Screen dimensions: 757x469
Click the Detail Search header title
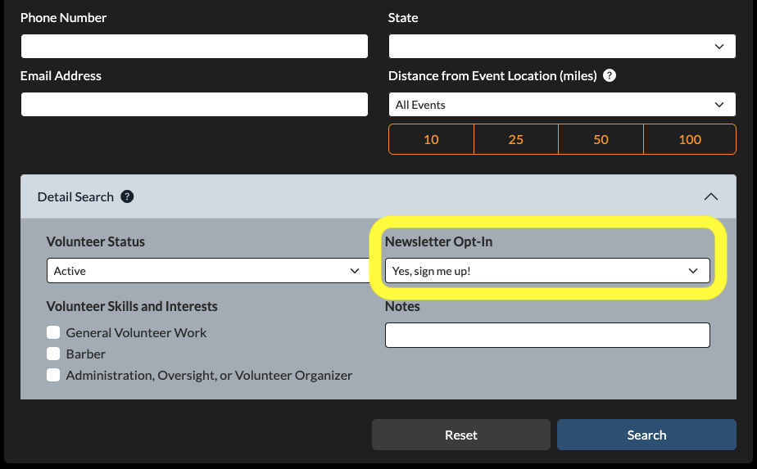pyautogui.click(x=75, y=196)
